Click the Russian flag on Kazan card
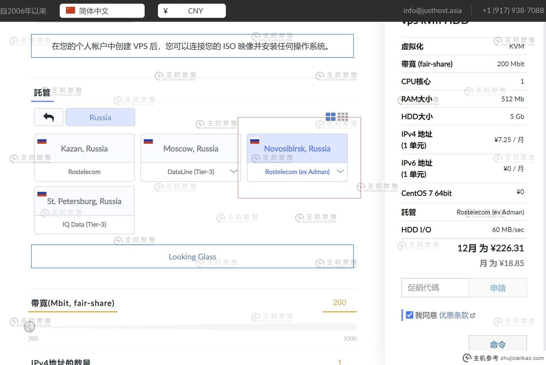Viewport: 546px width, 365px height. click(42, 141)
